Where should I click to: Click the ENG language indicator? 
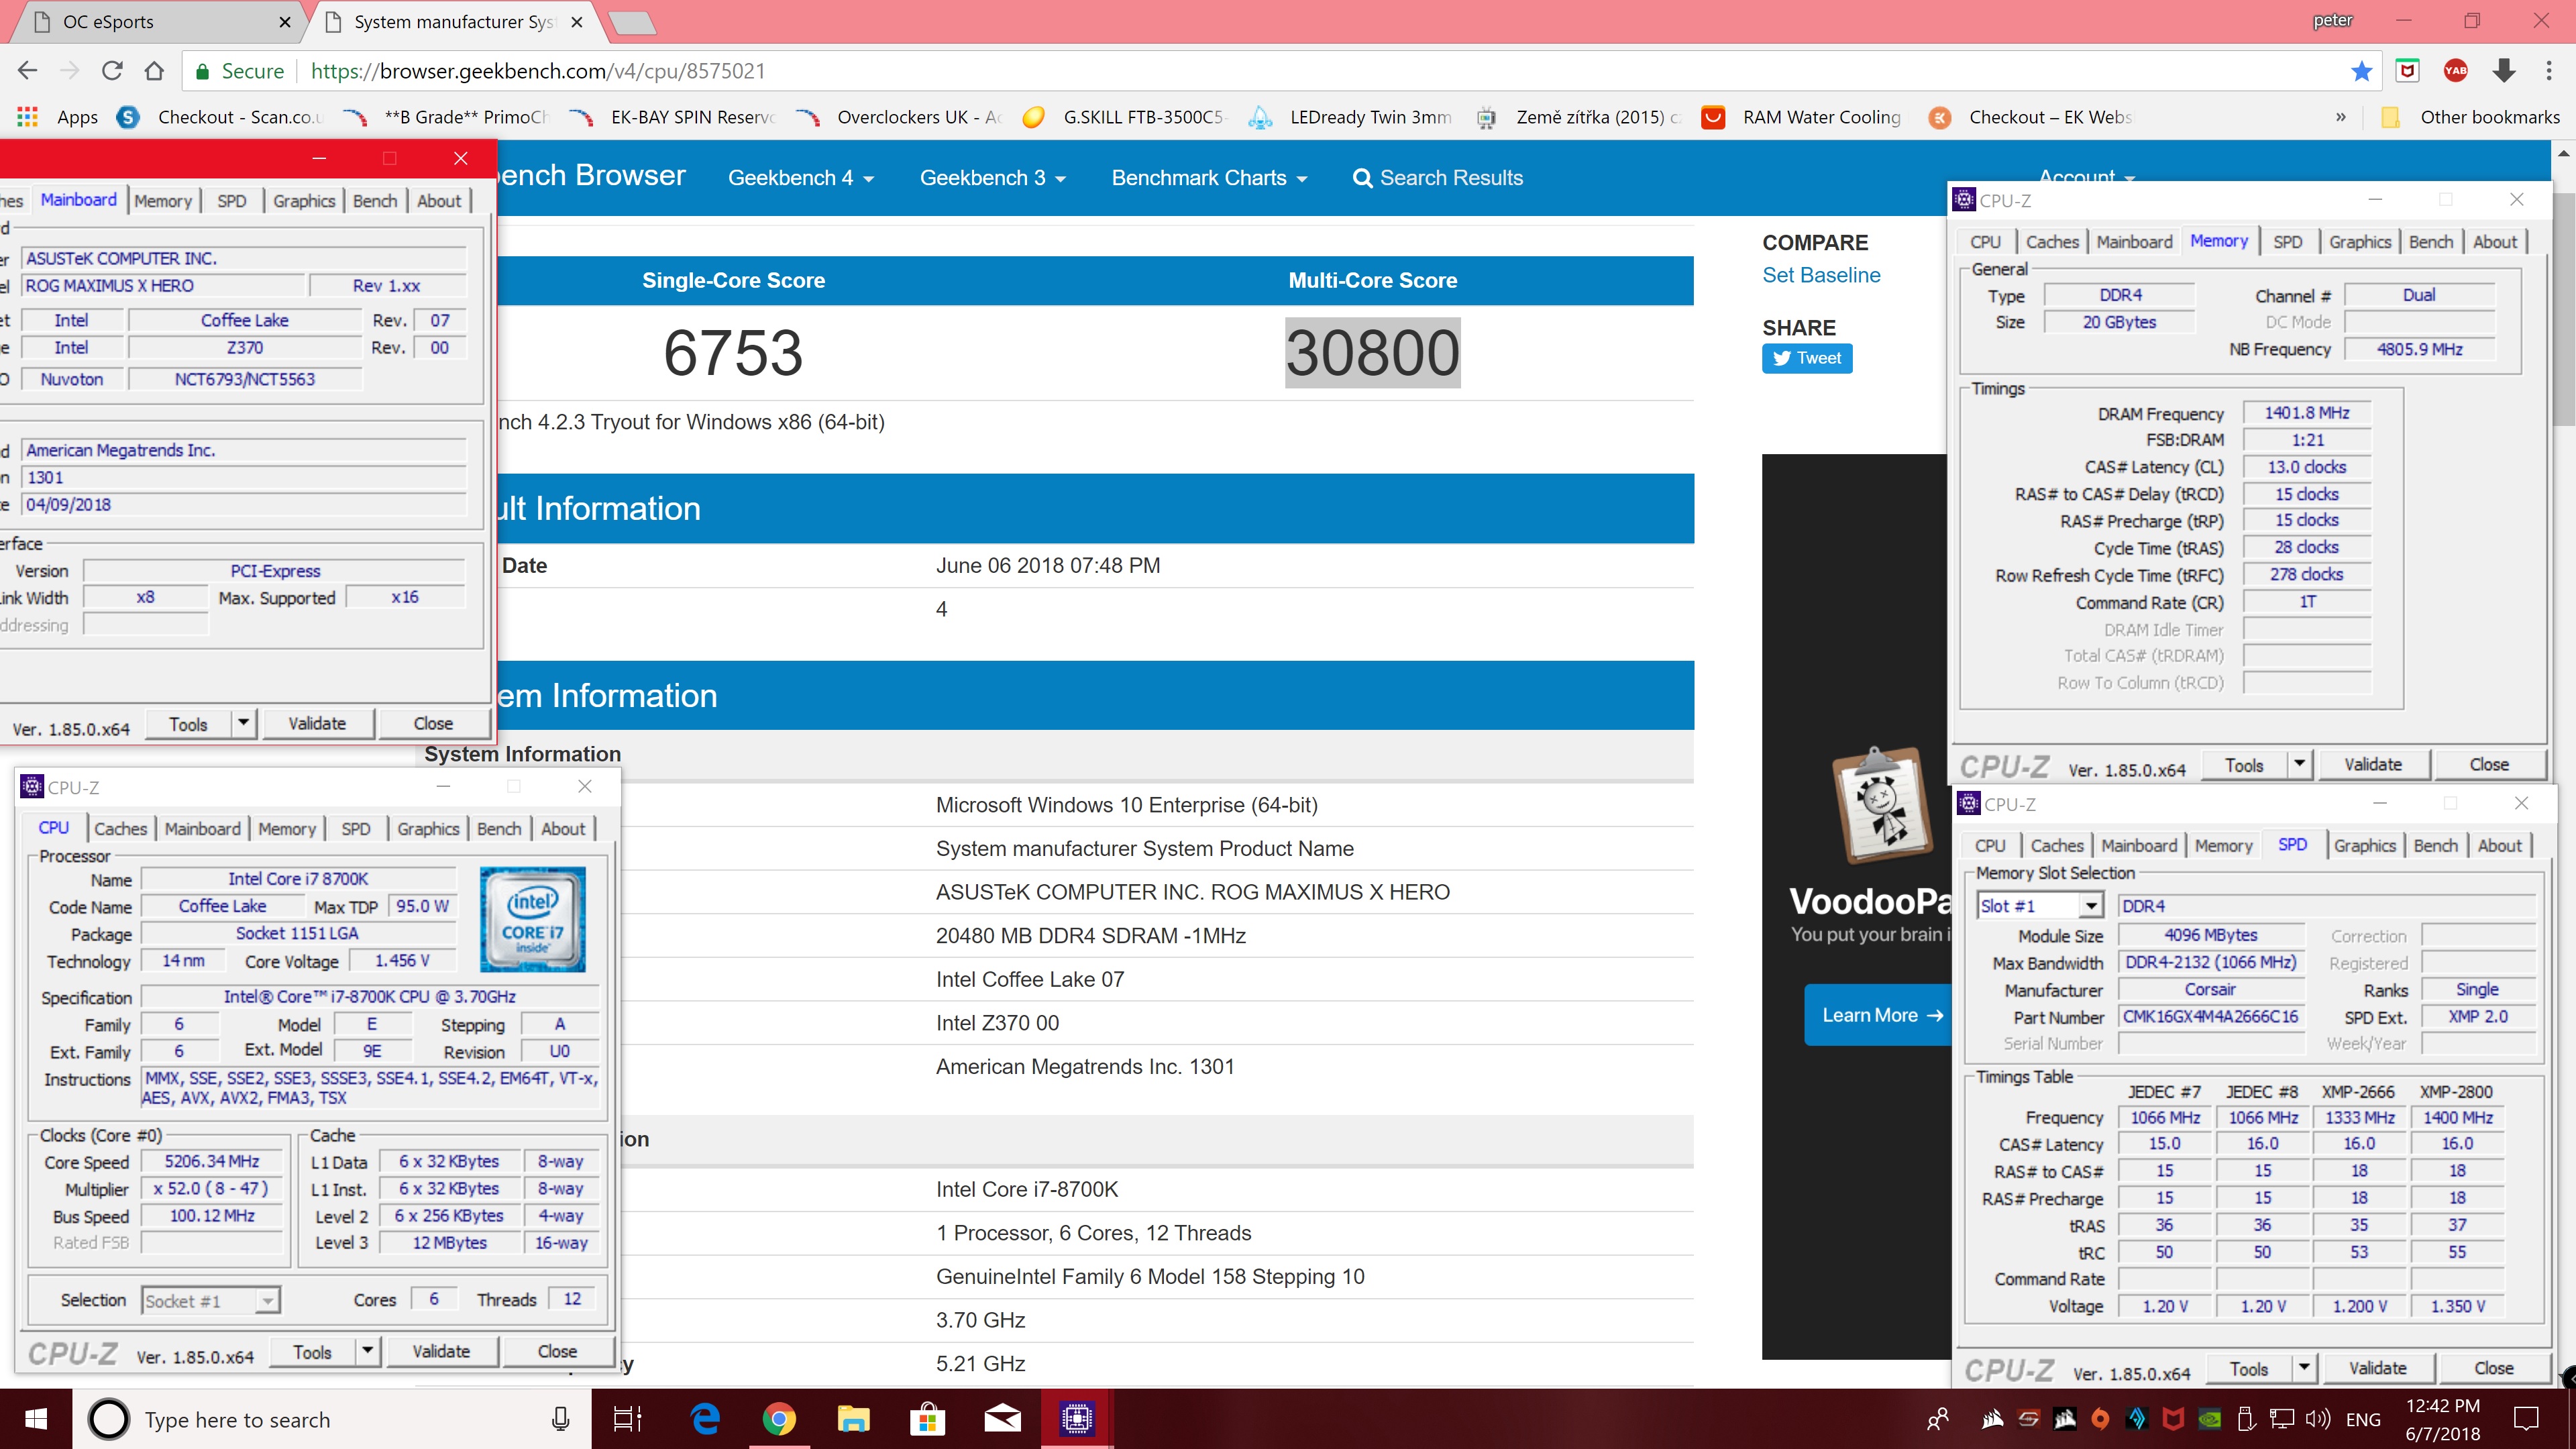point(2363,1419)
